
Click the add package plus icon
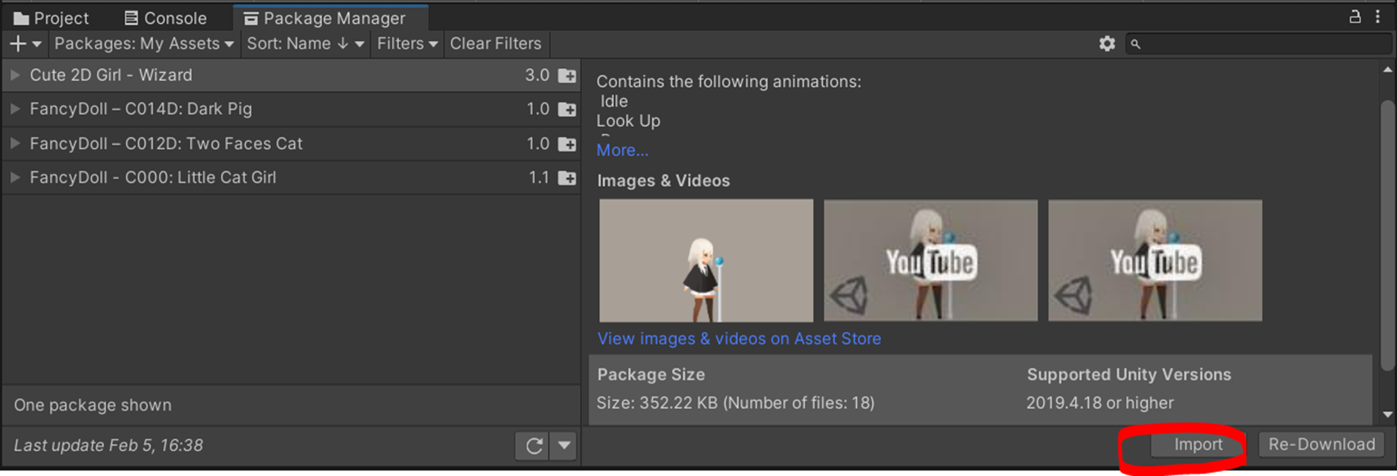[18, 44]
